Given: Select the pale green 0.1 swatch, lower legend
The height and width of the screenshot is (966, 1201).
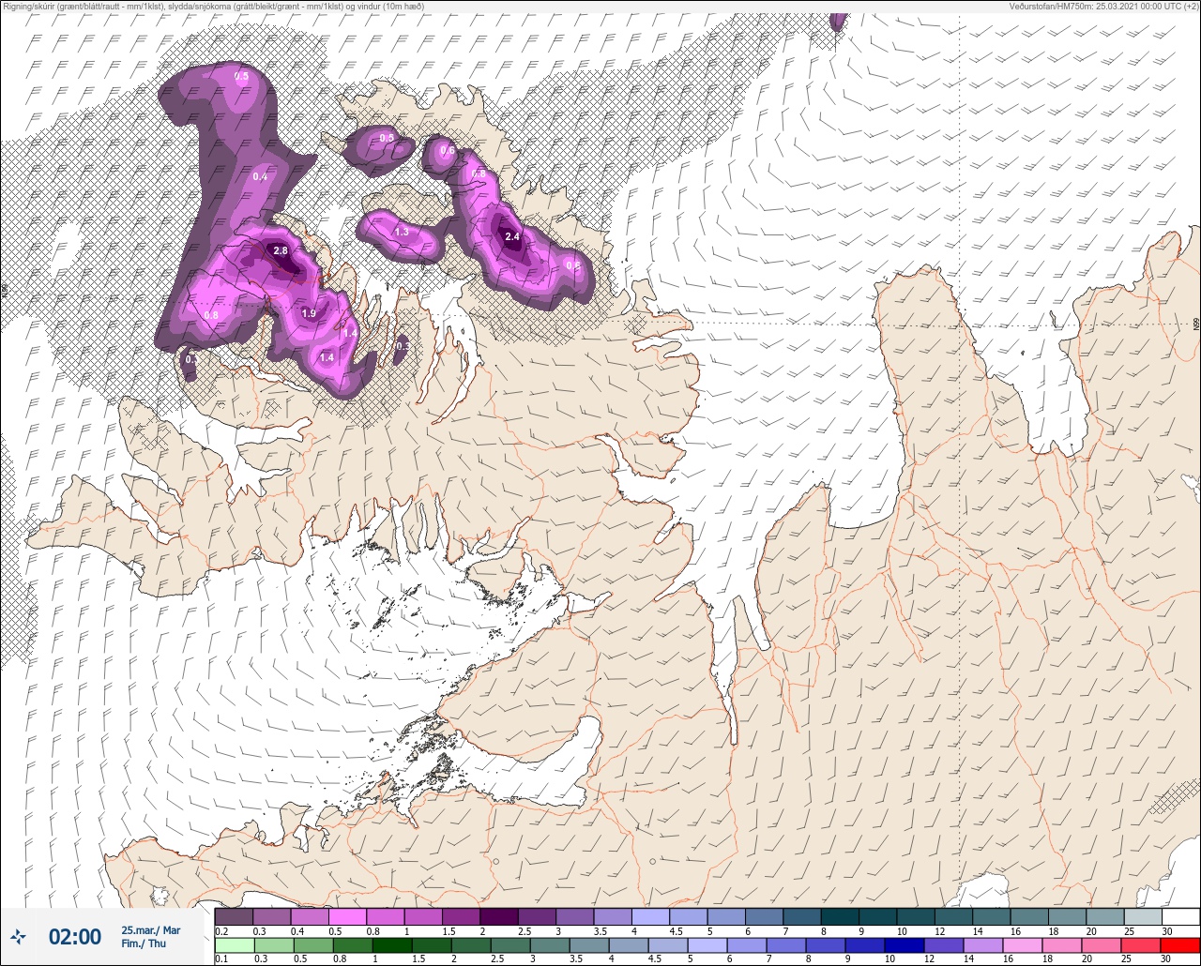Looking at the screenshot, I should [234, 945].
